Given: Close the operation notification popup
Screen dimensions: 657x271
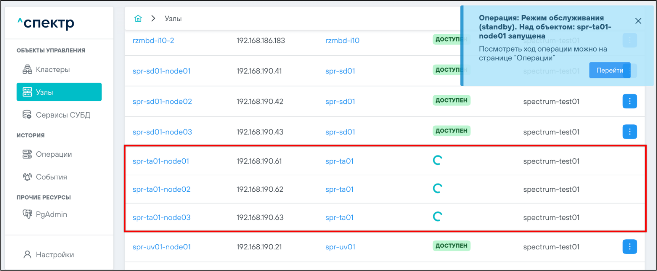Looking at the screenshot, I should 638,21.
